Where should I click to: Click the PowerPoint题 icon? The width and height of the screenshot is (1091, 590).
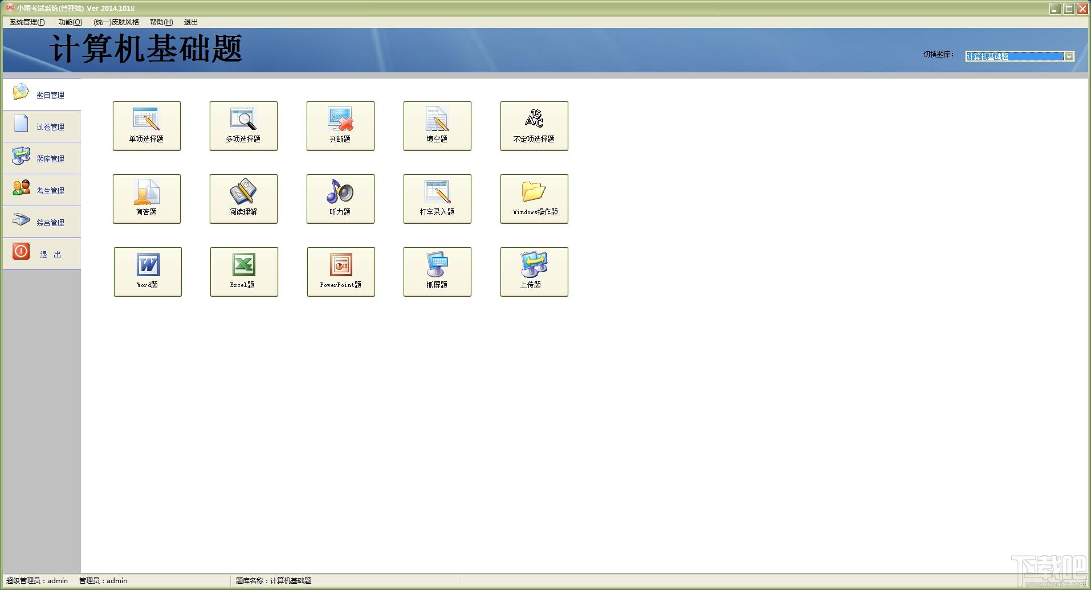(x=341, y=265)
